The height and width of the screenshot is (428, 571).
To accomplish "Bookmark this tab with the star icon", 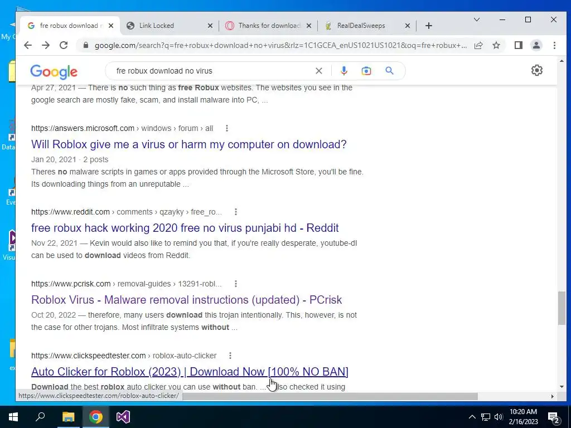I will pos(496,45).
